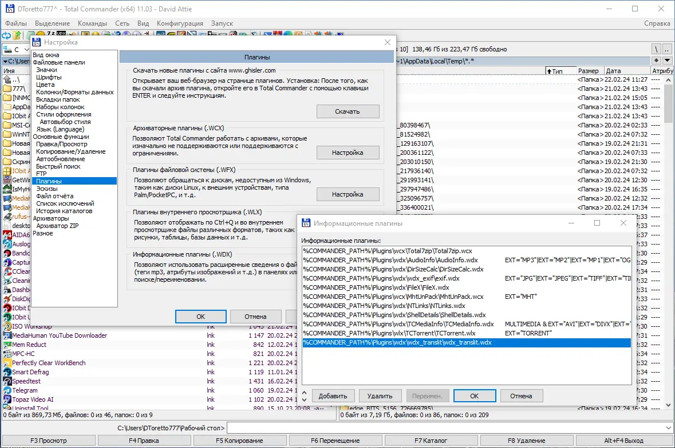Click the Telegram shortcut icon
The width and height of the screenshot is (675, 448).
(7, 390)
